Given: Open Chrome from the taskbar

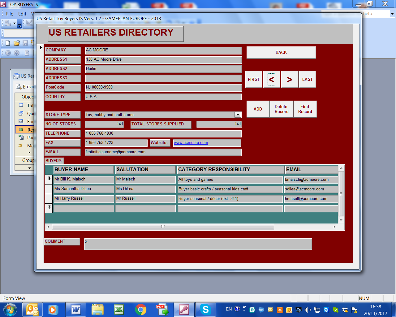Looking at the screenshot, I should (141, 309).
